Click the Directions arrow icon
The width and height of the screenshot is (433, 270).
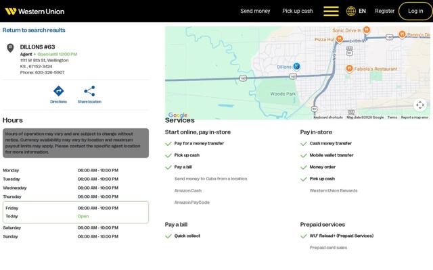click(59, 91)
